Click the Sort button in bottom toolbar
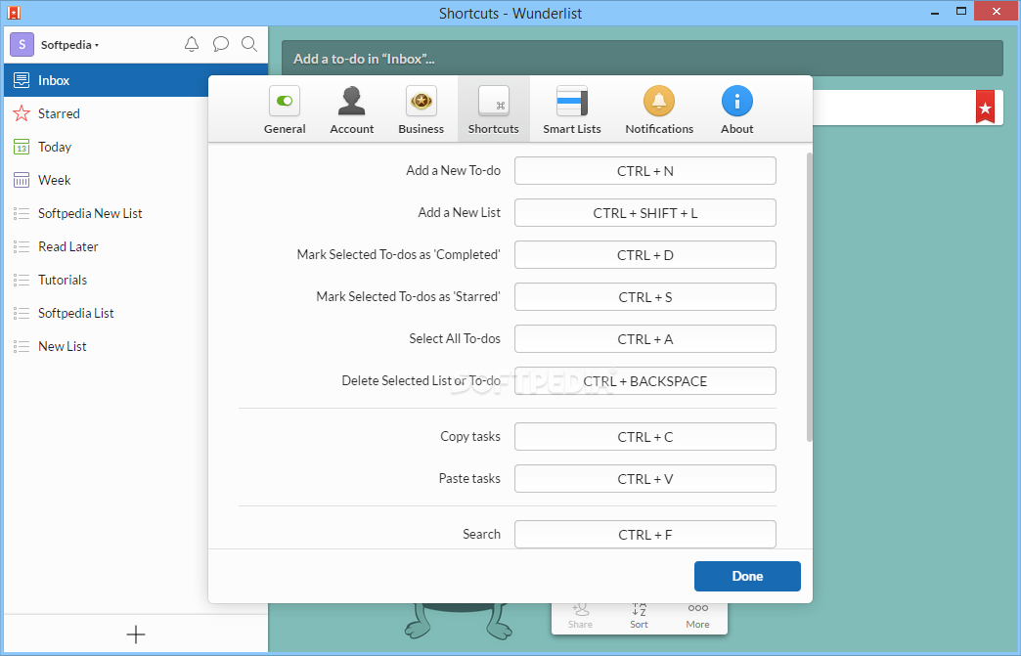Screen dimensions: 1021x656 (639, 616)
